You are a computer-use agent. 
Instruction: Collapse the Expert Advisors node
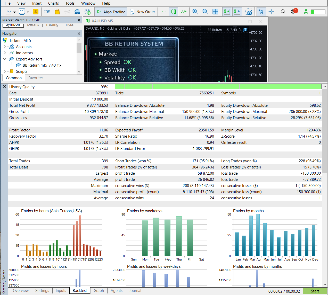point(5,59)
